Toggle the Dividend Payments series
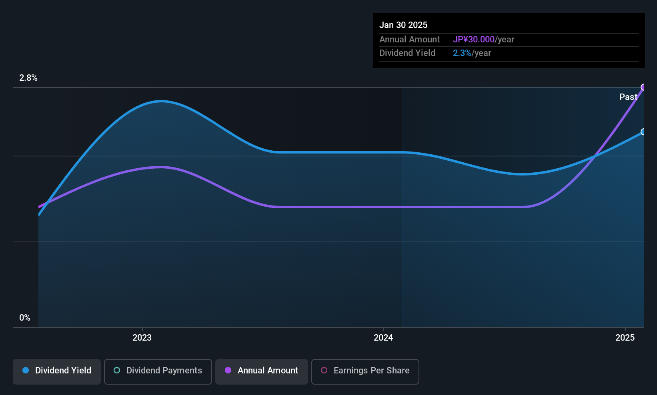The width and height of the screenshot is (657, 395). [158, 371]
